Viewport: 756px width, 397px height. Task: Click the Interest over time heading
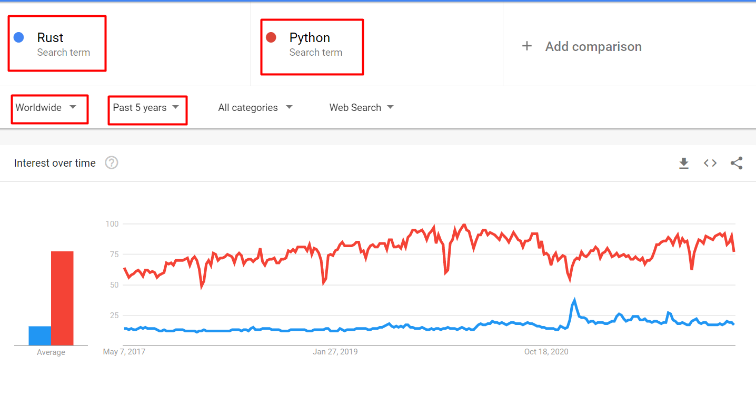(x=55, y=163)
